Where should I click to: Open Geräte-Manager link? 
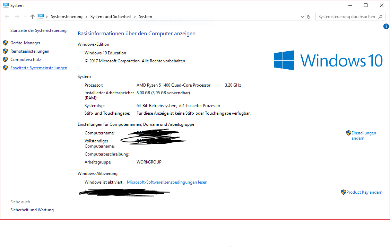coord(25,43)
